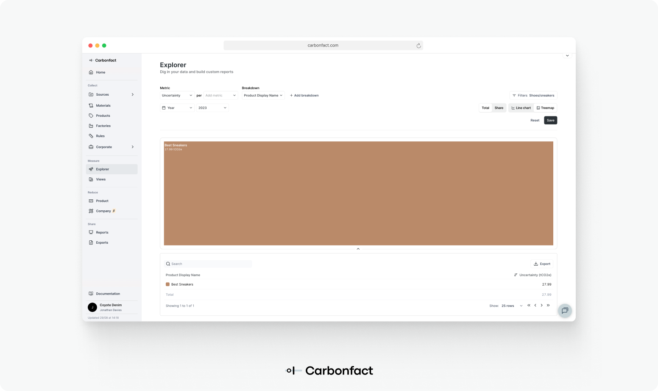Click the carbonfact.com address bar
658x391 pixels.
(323, 46)
